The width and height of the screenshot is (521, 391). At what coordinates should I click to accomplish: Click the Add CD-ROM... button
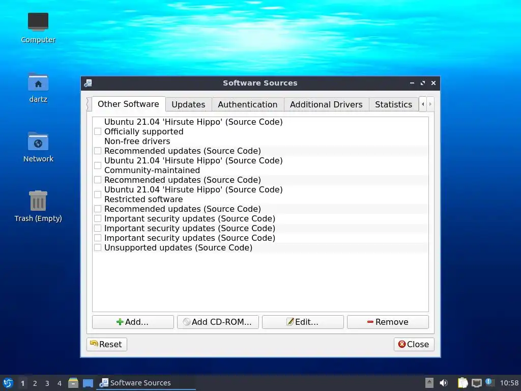(218, 322)
